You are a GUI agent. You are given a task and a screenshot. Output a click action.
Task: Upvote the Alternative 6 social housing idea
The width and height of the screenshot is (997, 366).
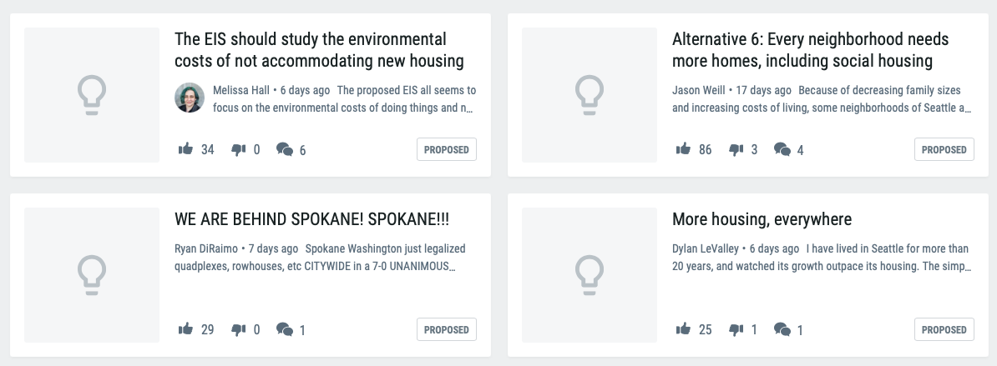[x=684, y=149]
